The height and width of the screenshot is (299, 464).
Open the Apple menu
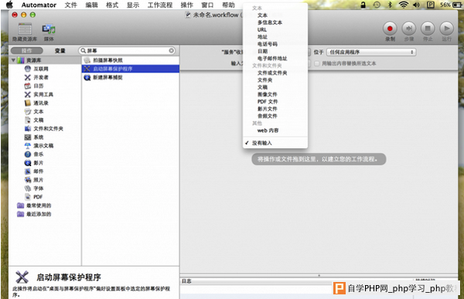(10, 5)
